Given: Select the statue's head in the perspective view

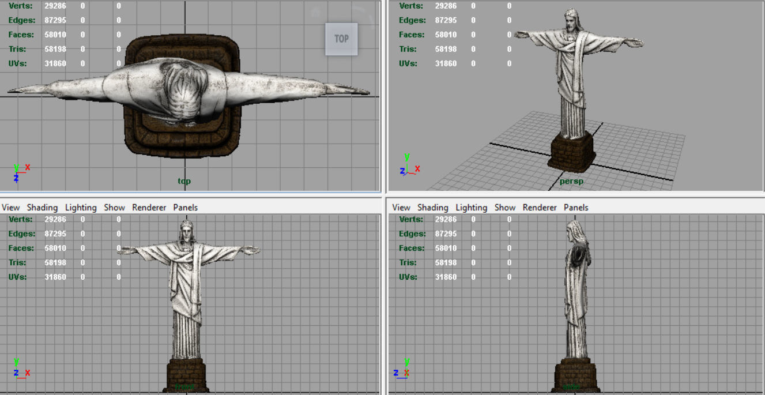Looking at the screenshot, I should (571, 19).
